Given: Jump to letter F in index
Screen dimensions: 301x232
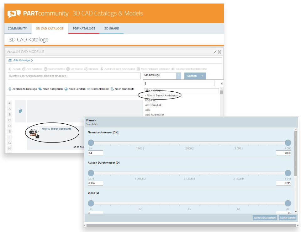Looking at the screenshot, I should point(9,137).
